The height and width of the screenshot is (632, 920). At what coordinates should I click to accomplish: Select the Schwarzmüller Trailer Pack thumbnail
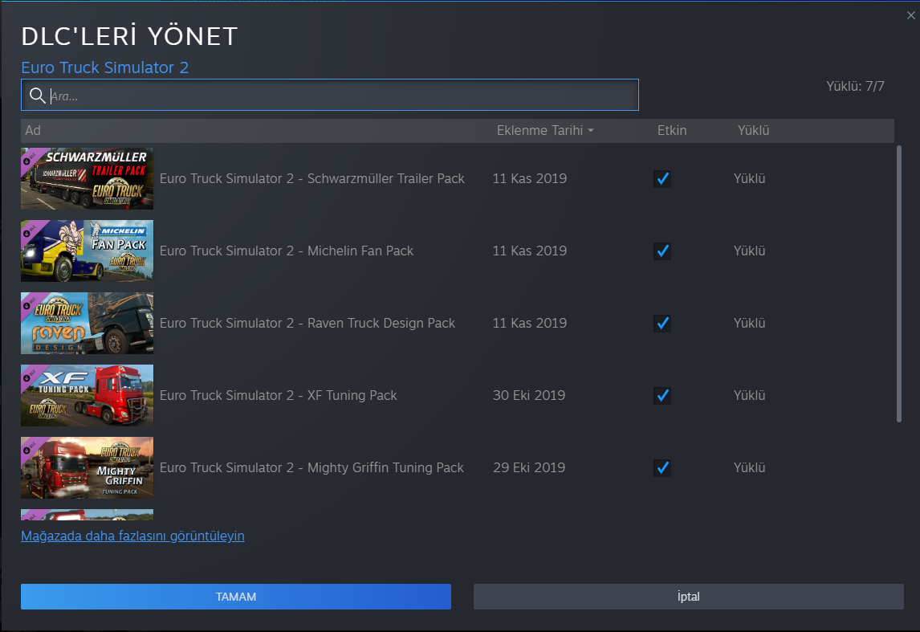point(87,178)
